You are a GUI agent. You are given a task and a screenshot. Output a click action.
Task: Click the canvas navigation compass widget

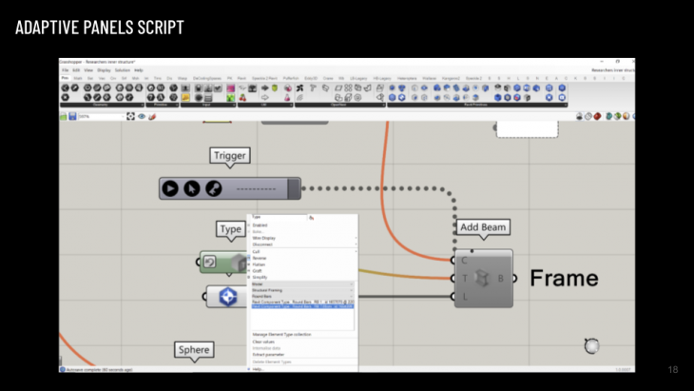pos(591,345)
